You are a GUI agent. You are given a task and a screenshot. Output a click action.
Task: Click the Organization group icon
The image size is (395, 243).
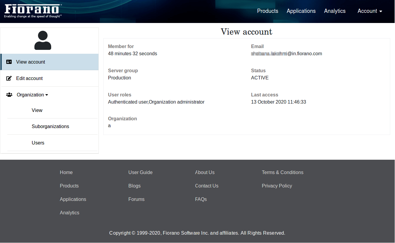coord(9,95)
